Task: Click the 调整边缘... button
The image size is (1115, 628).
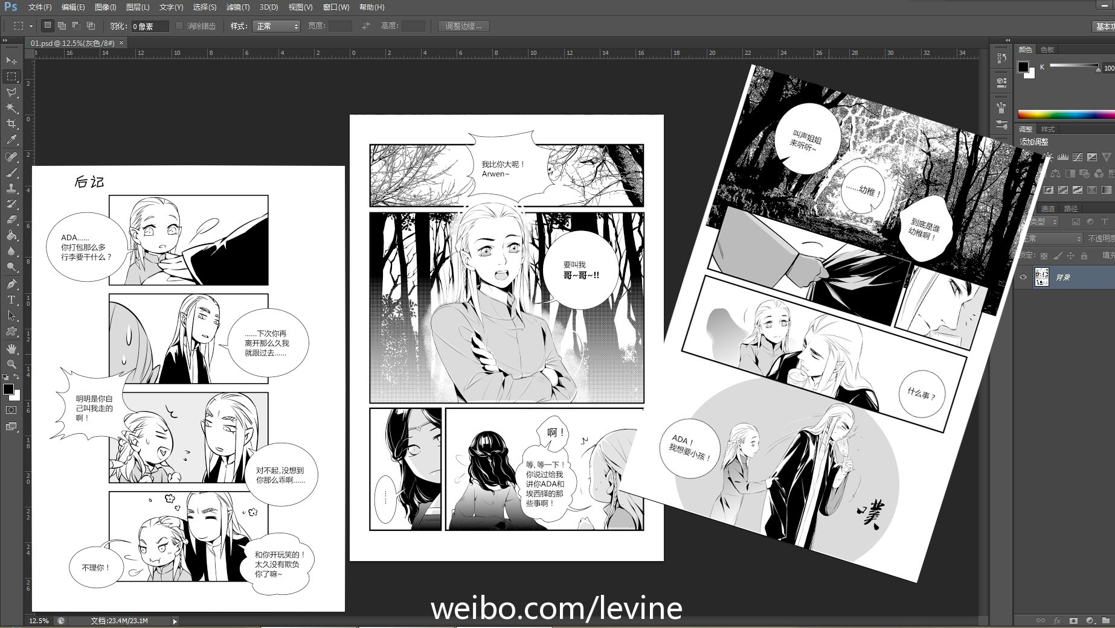Action: 464,26
